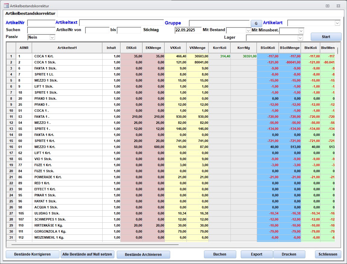Click the Stichtag date field
347x264 pixels.
coord(188,30)
